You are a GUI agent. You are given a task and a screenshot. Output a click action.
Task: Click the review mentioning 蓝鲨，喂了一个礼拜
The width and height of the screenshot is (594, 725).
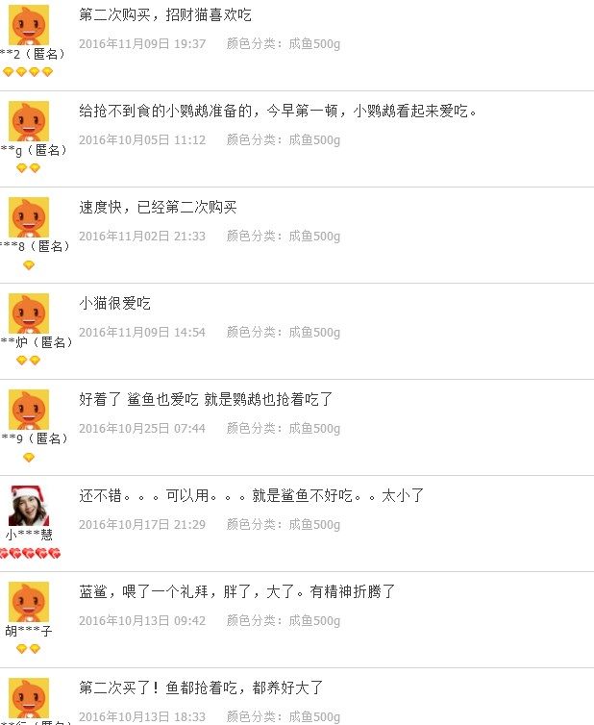(x=237, y=592)
